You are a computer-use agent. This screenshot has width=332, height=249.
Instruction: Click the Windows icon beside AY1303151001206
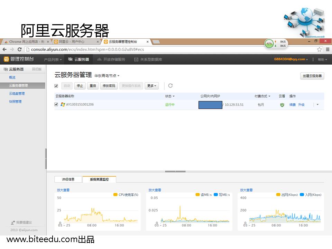63,104
